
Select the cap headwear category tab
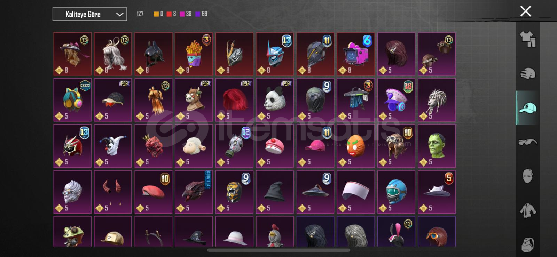pos(527,108)
